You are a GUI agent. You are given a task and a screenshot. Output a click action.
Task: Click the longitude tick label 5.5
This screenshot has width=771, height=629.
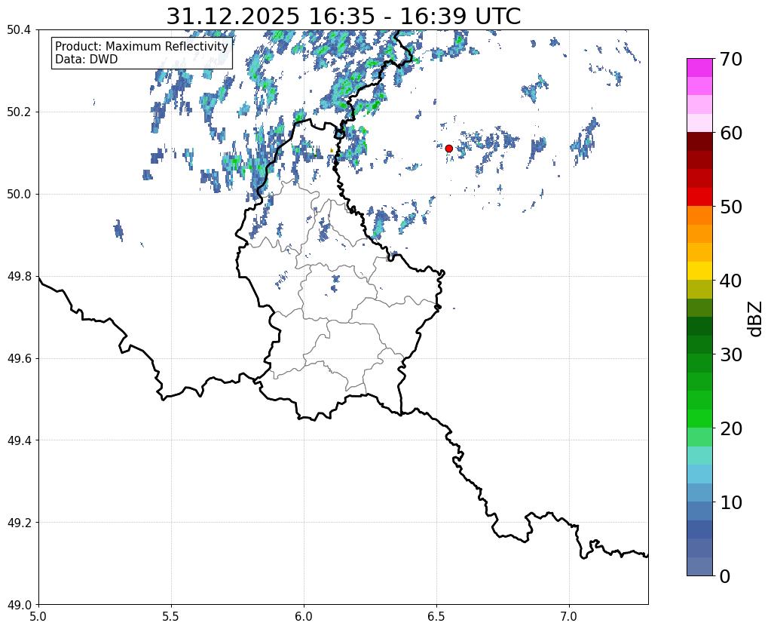(x=171, y=616)
